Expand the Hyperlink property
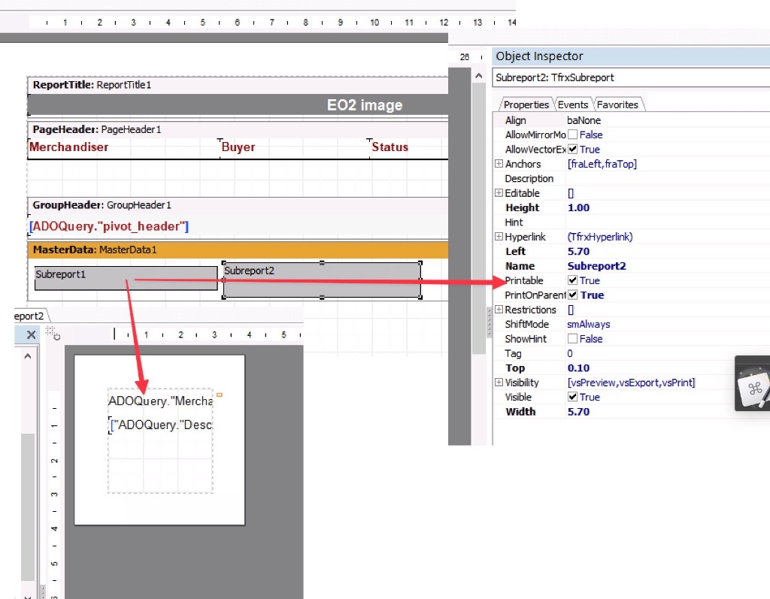Viewport: 770px width, 599px height. click(499, 237)
